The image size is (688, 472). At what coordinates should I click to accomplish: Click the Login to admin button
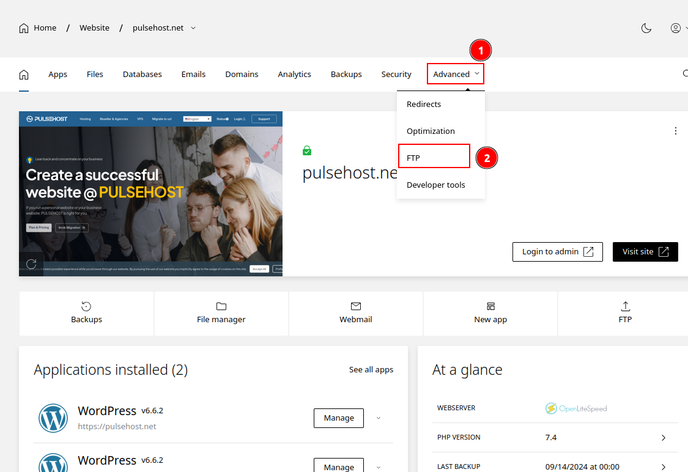tap(557, 252)
